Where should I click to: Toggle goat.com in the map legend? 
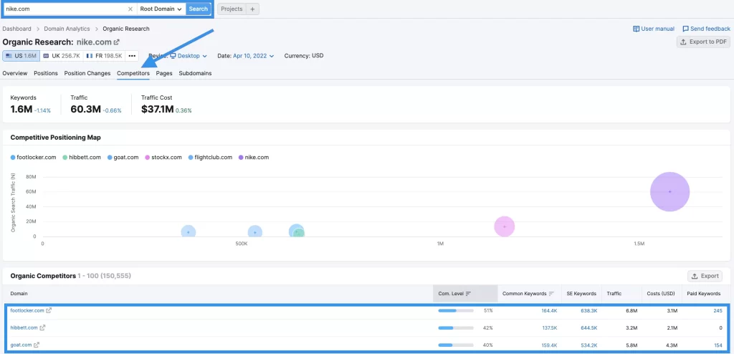123,158
